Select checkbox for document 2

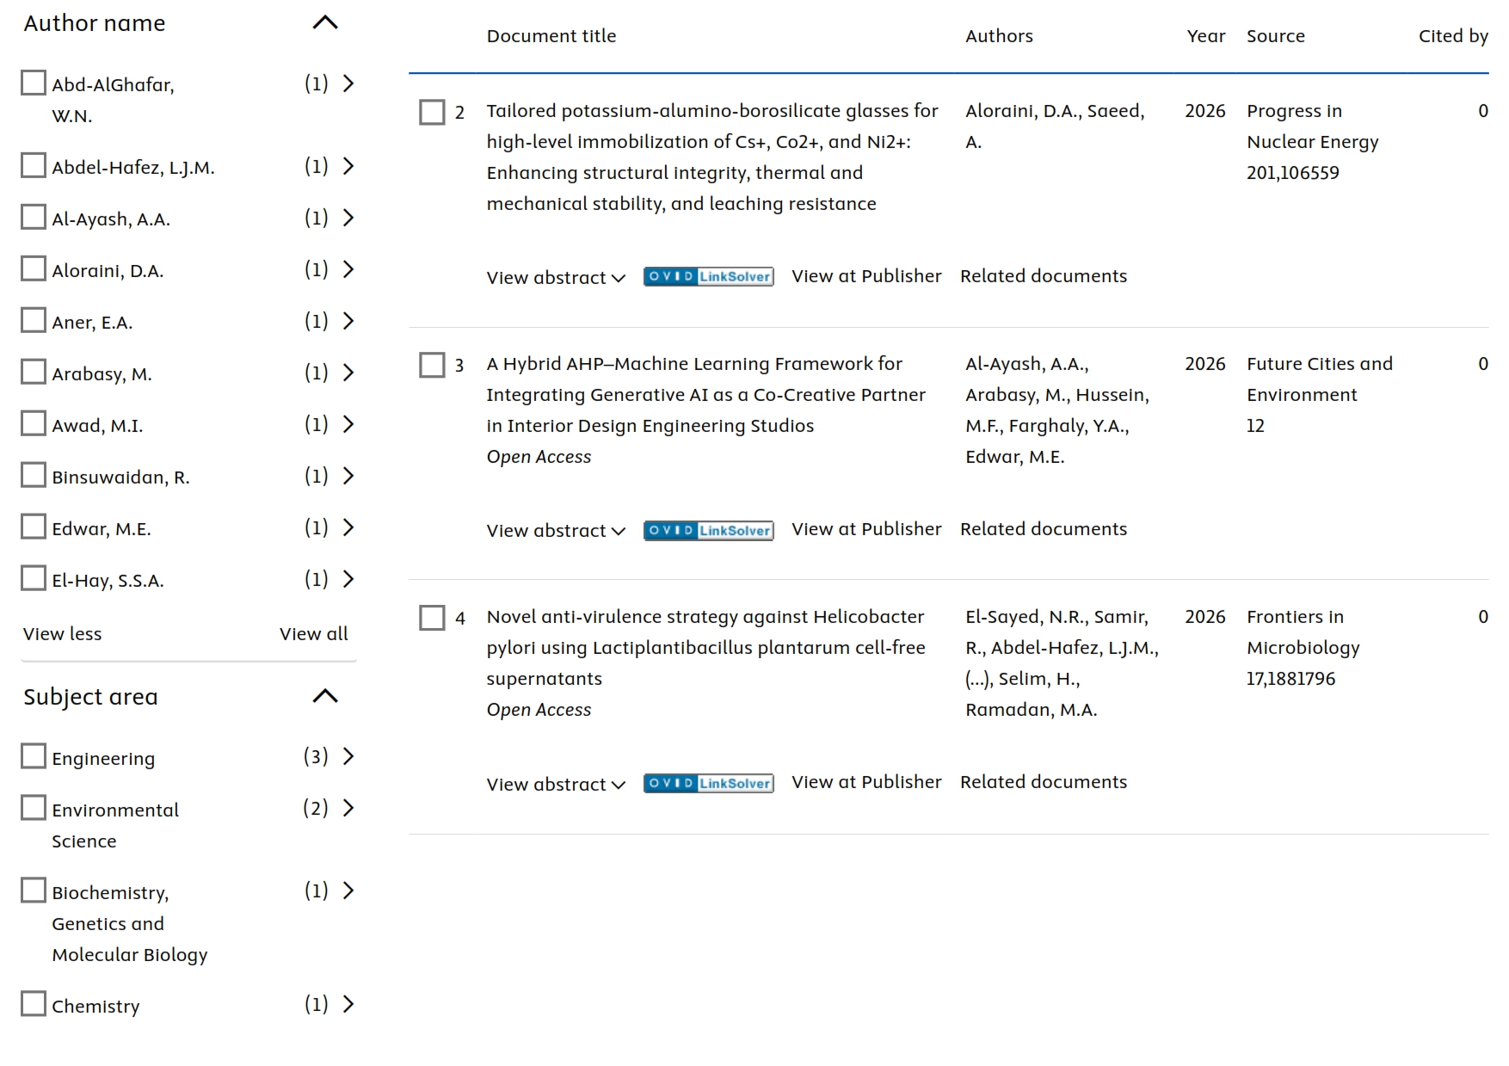click(x=432, y=112)
